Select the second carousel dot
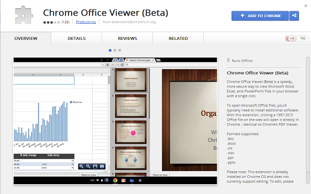 pyautogui.click(x=115, y=51)
